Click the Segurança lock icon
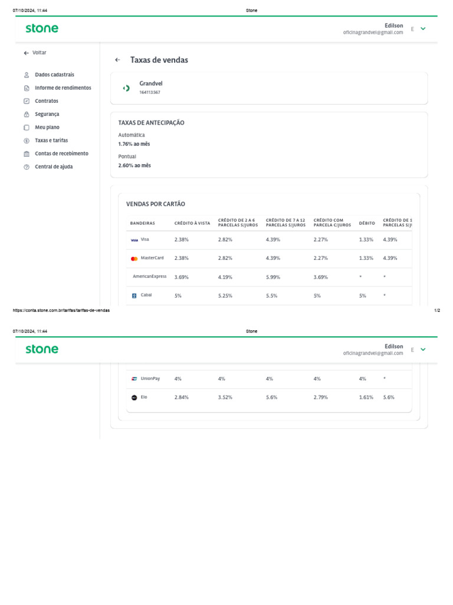Screen dimensions: 453x605 [x=27, y=114]
